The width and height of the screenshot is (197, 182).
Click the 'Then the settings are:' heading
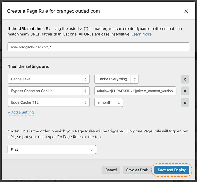(28, 66)
